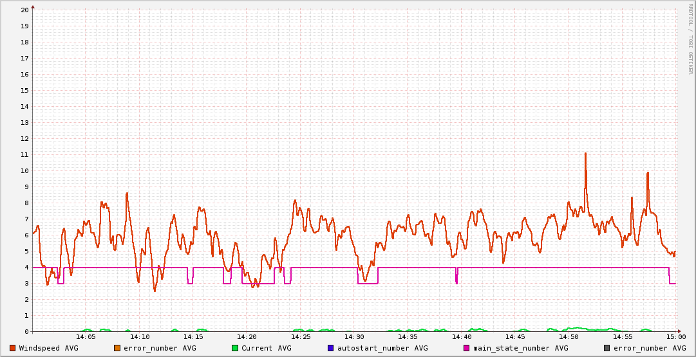Select the "Windspeed AVG" legend label

[x=48, y=348]
